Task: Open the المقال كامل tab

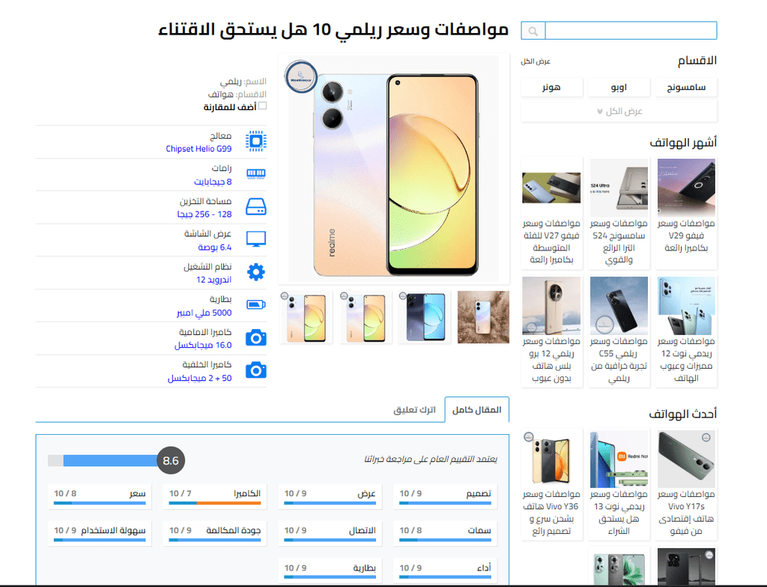Action: point(477,410)
